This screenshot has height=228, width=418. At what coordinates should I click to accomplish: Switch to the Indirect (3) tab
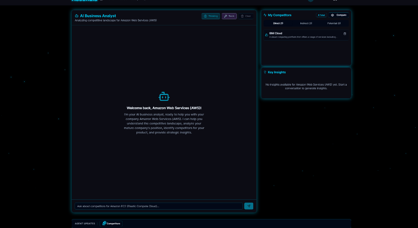pyautogui.click(x=306, y=23)
